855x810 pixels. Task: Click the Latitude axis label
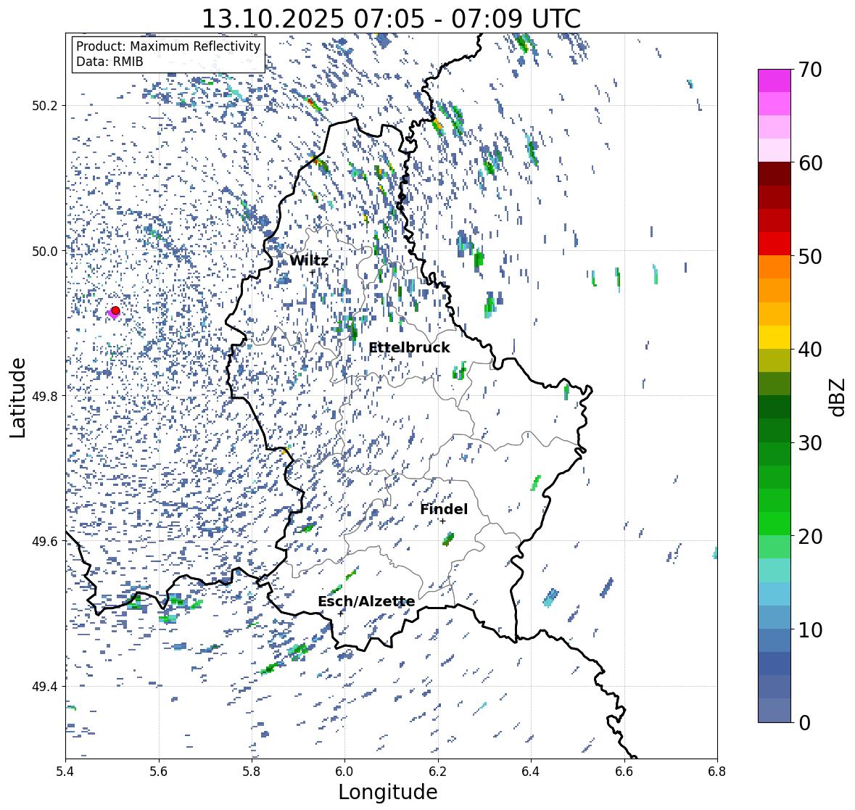(x=17, y=397)
